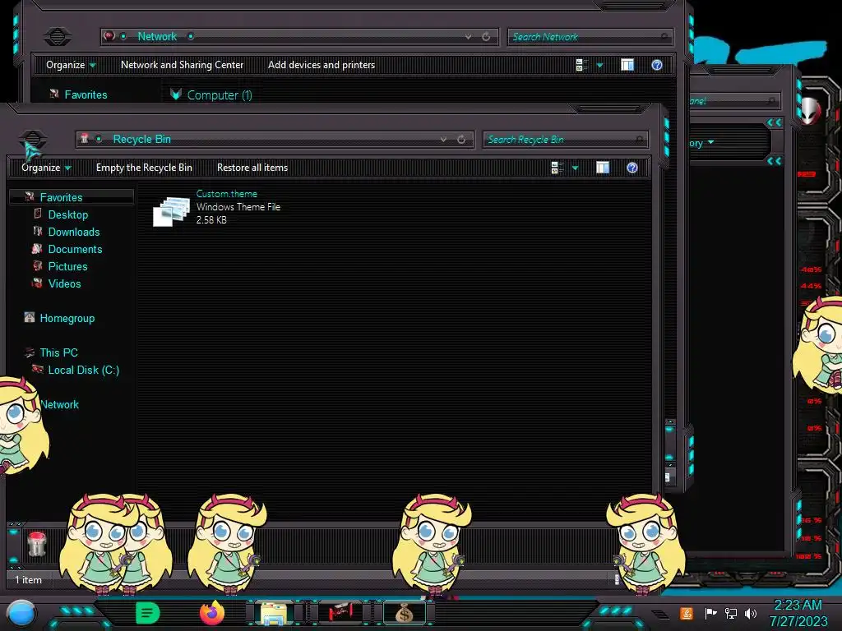842x631 pixels.
Task: Select the Custom.theme file
Action: pos(217,207)
